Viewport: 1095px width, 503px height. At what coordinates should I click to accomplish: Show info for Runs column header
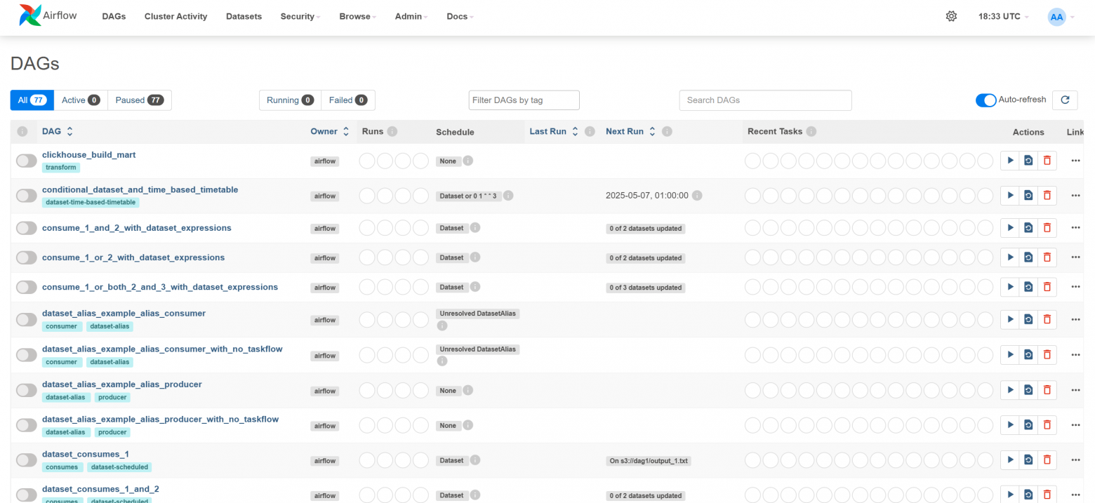(392, 131)
